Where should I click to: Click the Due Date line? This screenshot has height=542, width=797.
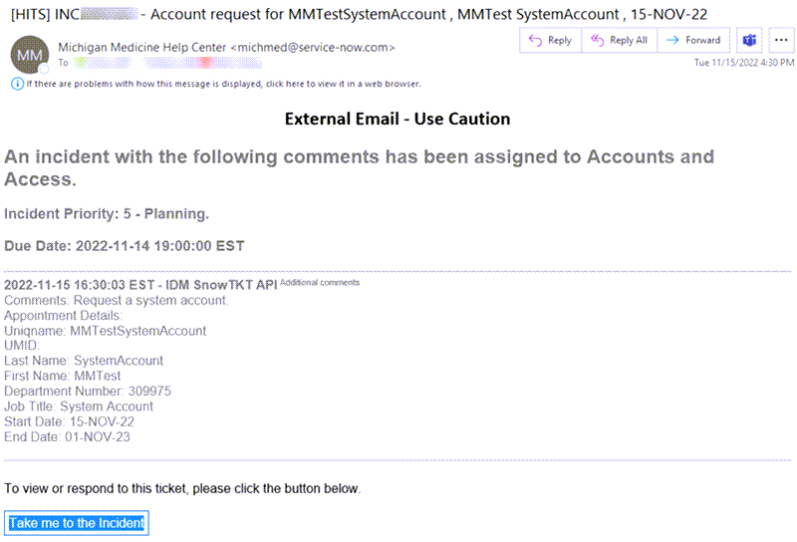click(125, 246)
